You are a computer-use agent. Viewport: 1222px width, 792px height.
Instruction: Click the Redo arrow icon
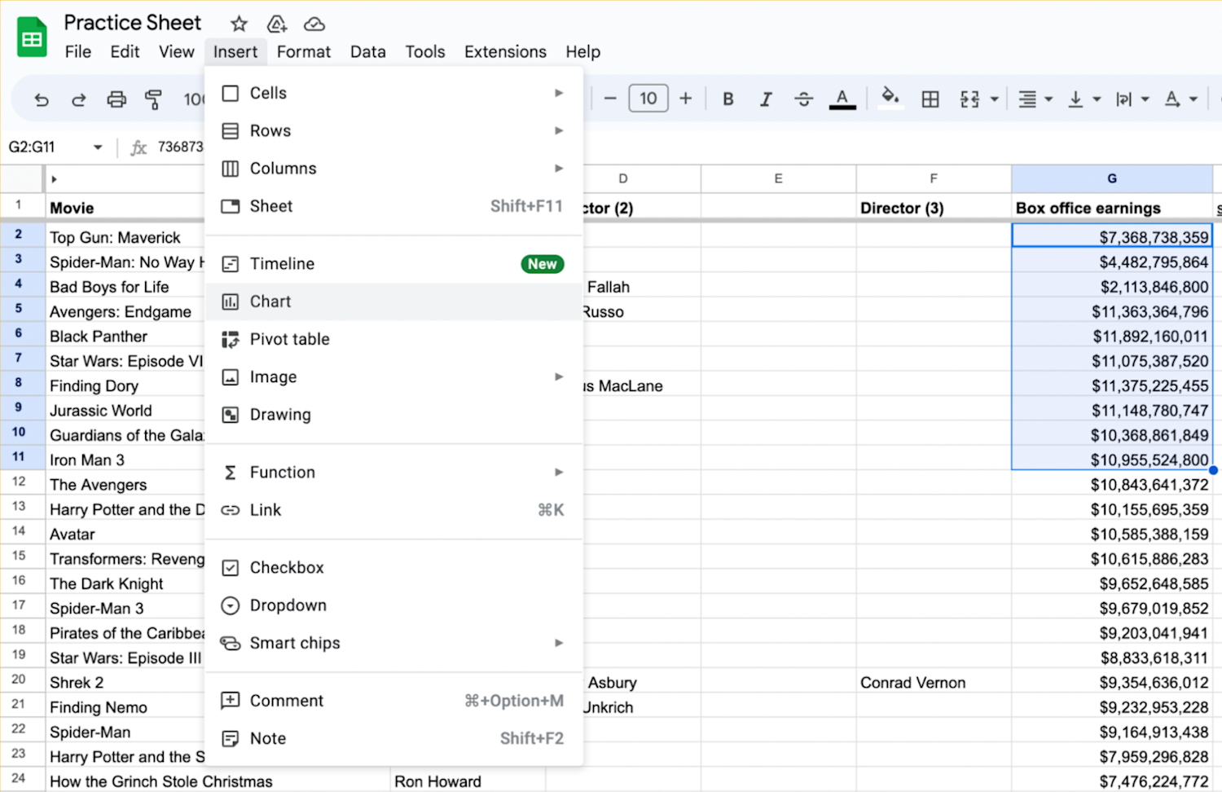coord(79,99)
